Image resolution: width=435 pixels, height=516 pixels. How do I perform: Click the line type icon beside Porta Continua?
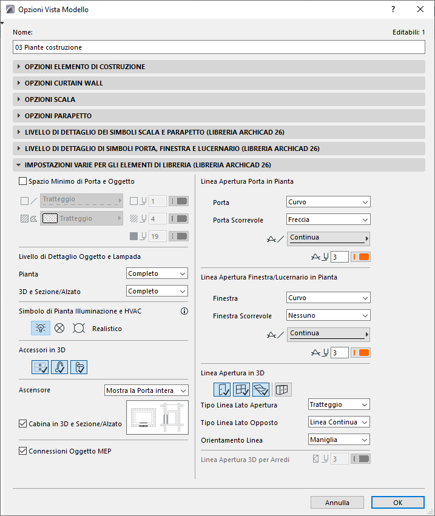tap(275, 240)
